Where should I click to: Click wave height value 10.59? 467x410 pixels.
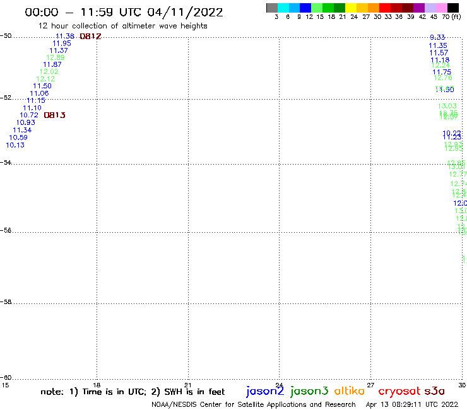[x=18, y=138]
